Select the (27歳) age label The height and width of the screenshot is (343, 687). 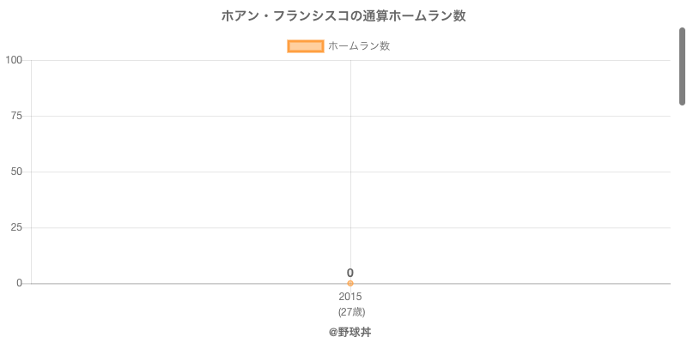[351, 311]
